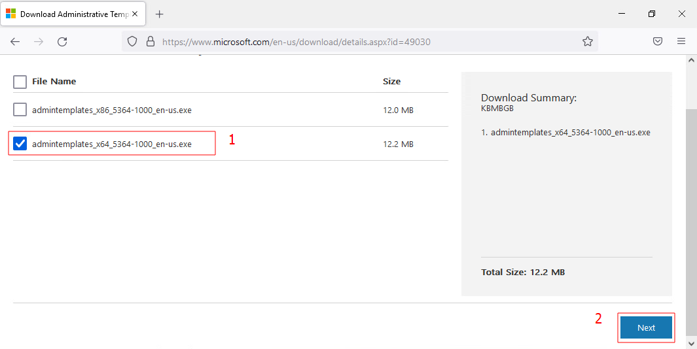Screen dimensions: 697x349
Task: Reload the page with refresh icon
Action: 62,41
